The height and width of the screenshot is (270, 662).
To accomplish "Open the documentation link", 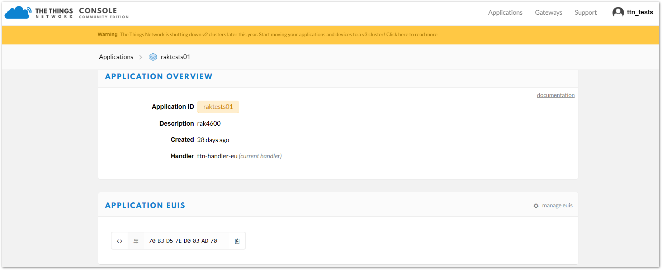I will (555, 95).
